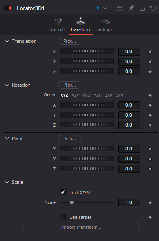Select XYZ rotation order
The width and height of the screenshot is (159, 241).
click(x=64, y=95)
